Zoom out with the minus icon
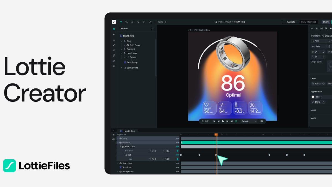Image resolution: width=332 pixels, height=187 pixels. [155, 22]
